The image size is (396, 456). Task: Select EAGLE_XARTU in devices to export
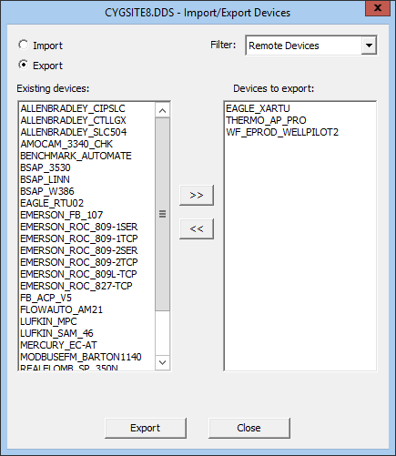click(x=300, y=108)
